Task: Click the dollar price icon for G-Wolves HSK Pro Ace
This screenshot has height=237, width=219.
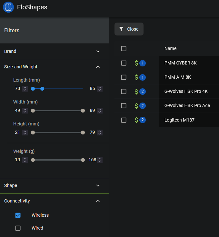Action: pyautogui.click(x=136, y=106)
